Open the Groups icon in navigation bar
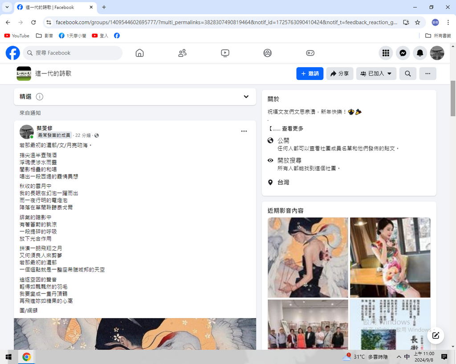The height and width of the screenshot is (364, 456). (x=267, y=53)
